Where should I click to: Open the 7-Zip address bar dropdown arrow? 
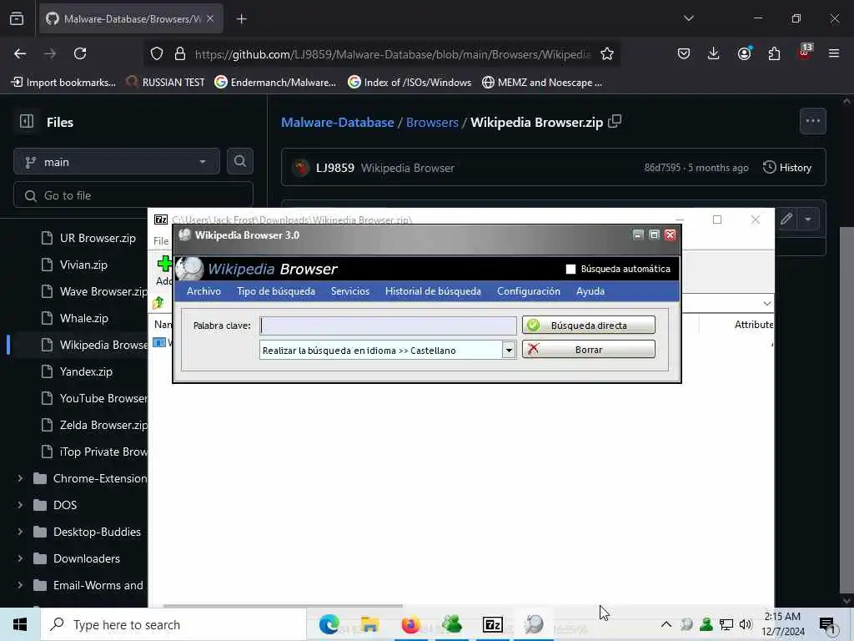coord(767,304)
